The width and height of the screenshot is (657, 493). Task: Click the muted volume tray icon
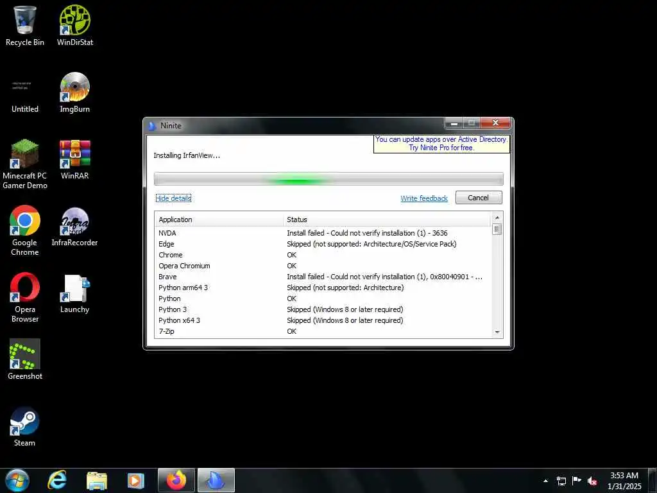pyautogui.click(x=592, y=481)
